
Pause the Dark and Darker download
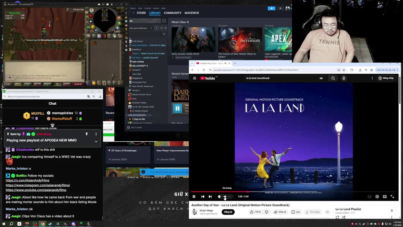click(177, 108)
